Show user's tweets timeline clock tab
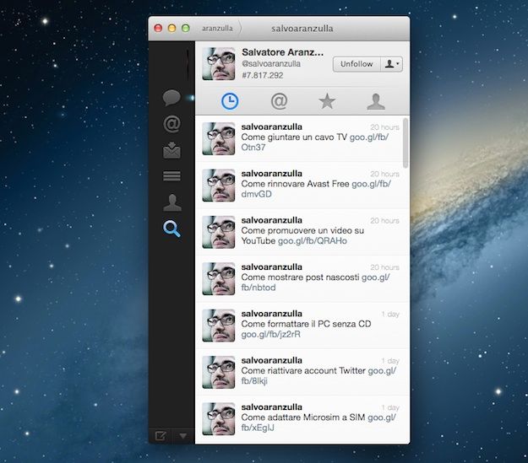The image size is (528, 463). point(230,101)
